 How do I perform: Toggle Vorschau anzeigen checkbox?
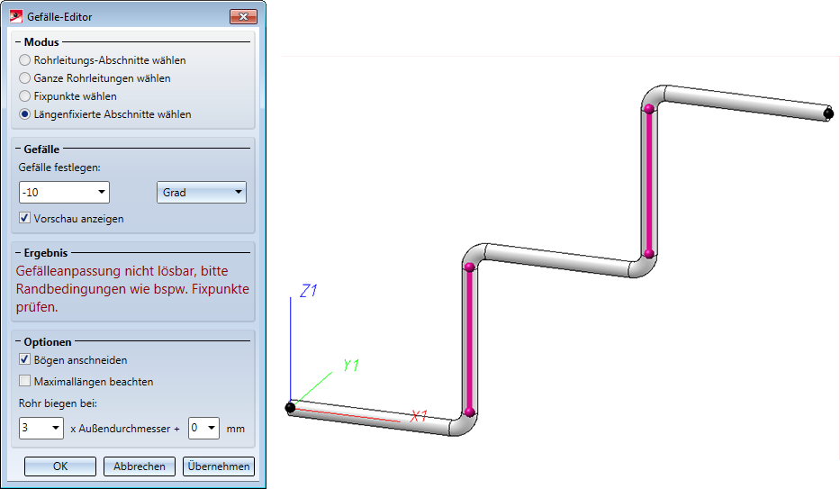[x=24, y=218]
